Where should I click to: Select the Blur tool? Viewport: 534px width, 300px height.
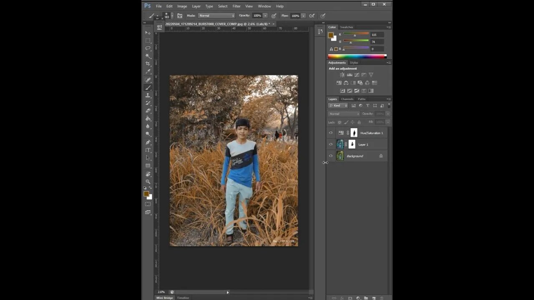(x=148, y=126)
